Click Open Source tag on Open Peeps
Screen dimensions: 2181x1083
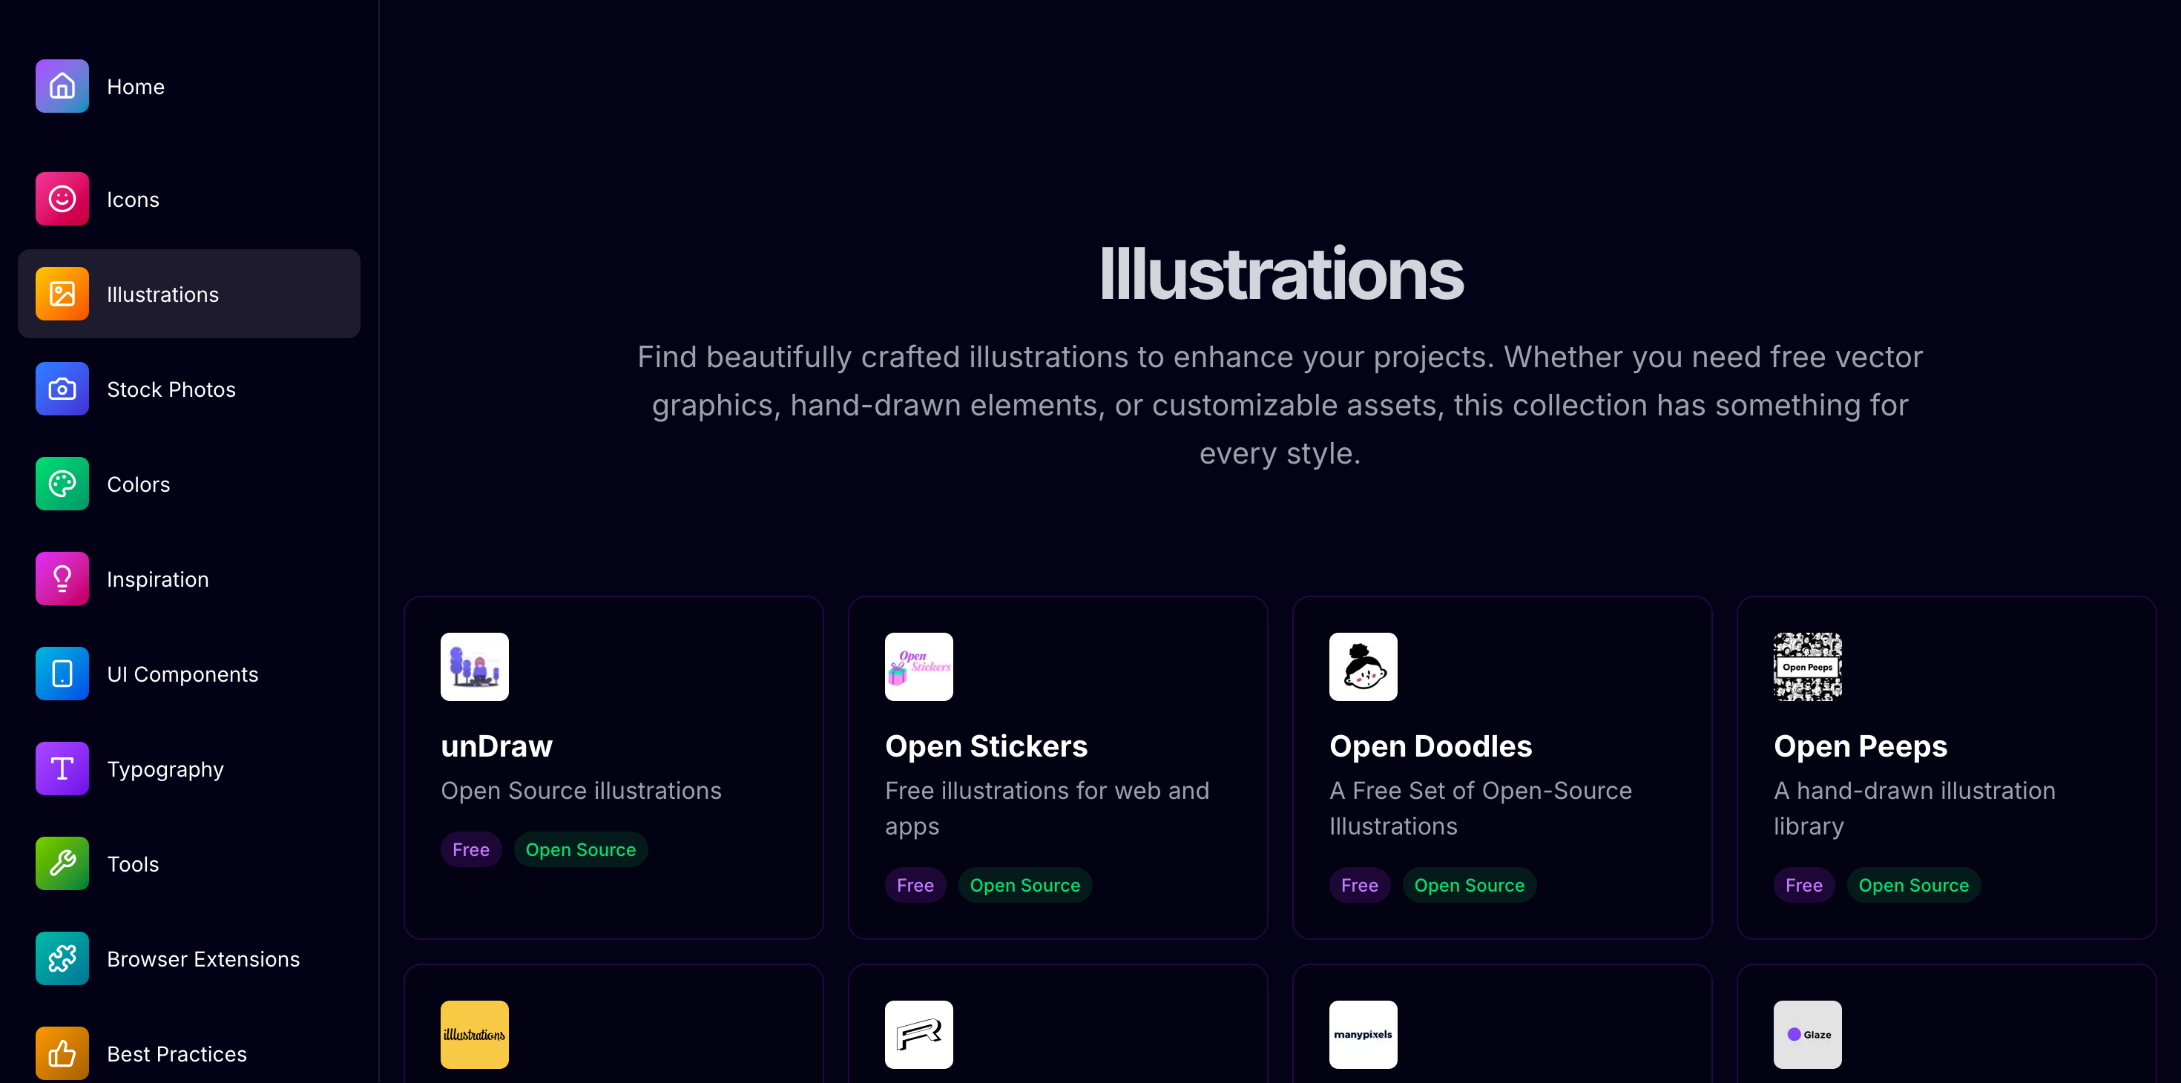coord(1914,885)
